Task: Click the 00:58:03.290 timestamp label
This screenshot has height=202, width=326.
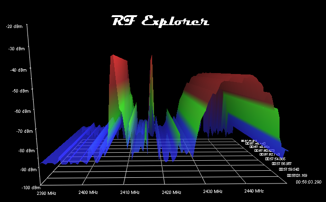Action: (x=308, y=182)
